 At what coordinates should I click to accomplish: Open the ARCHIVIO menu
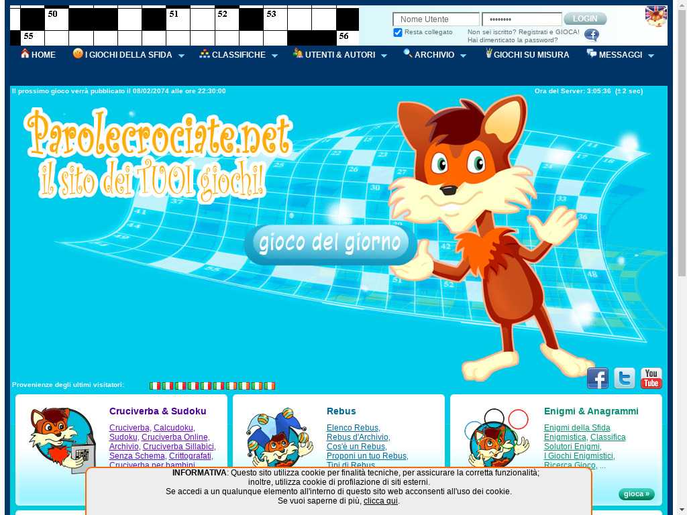coord(435,55)
